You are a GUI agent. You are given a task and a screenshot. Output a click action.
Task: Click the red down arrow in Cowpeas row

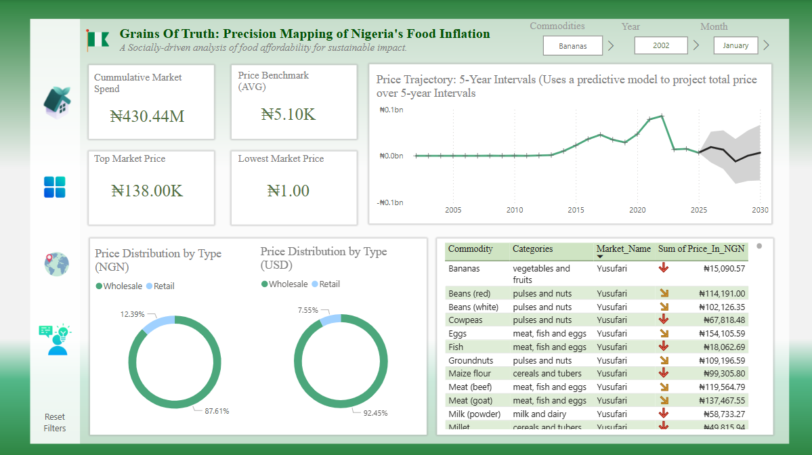point(664,320)
